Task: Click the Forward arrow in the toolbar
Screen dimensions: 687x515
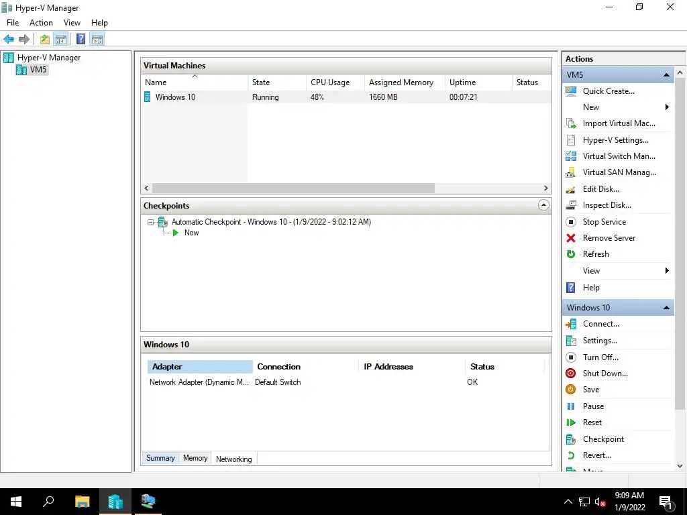Action: (x=24, y=40)
